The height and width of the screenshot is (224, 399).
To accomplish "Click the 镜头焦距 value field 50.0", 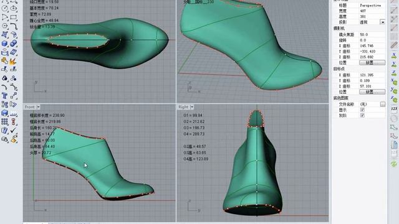I will tap(372, 35).
